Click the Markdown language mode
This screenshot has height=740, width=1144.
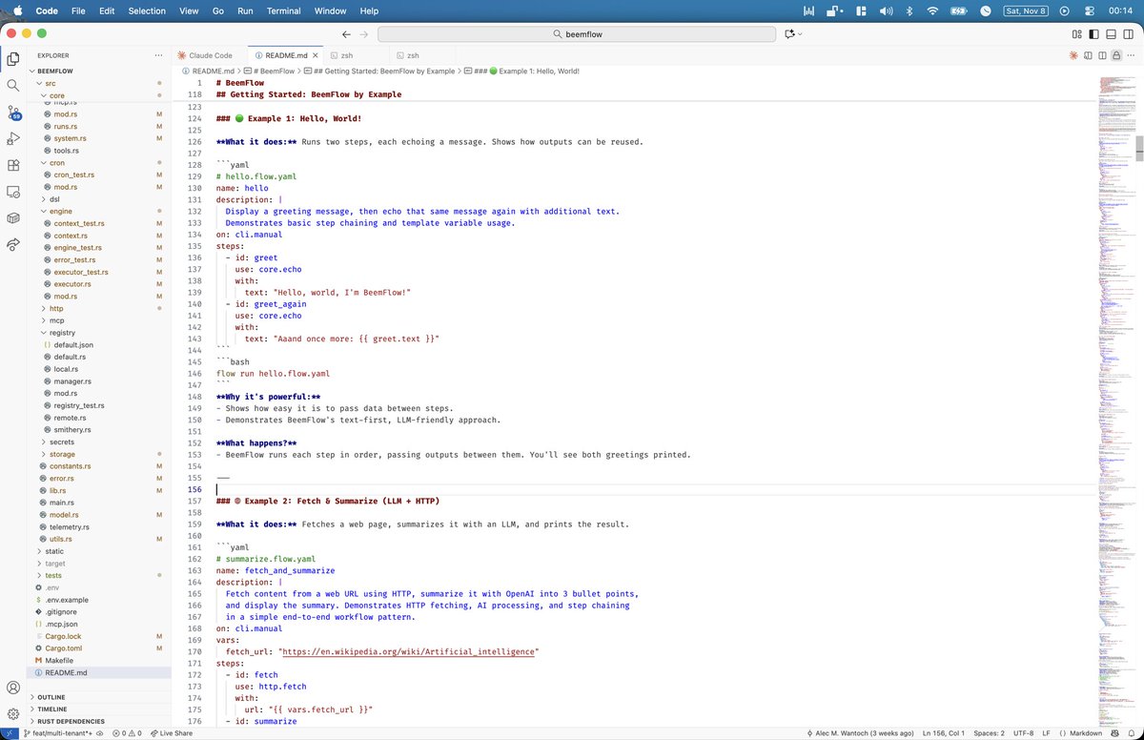1085,733
